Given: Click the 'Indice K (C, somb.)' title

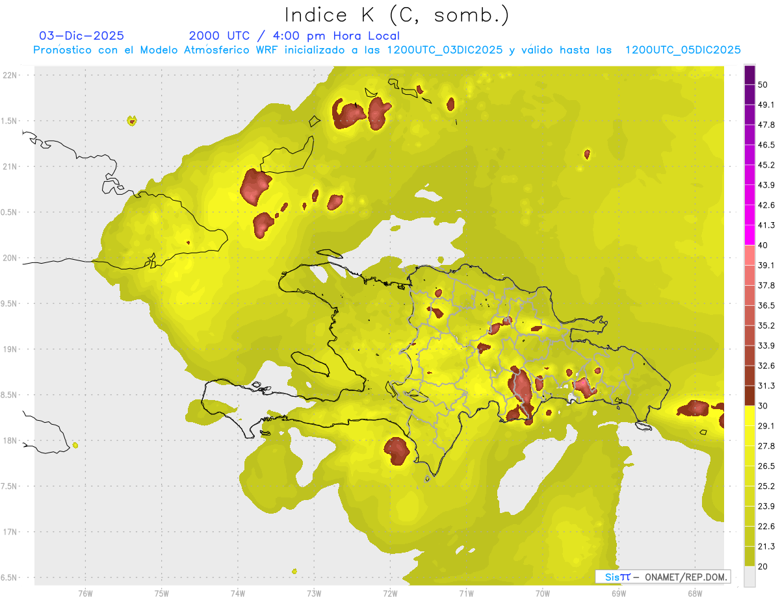Looking at the screenshot, I should pos(396,14).
